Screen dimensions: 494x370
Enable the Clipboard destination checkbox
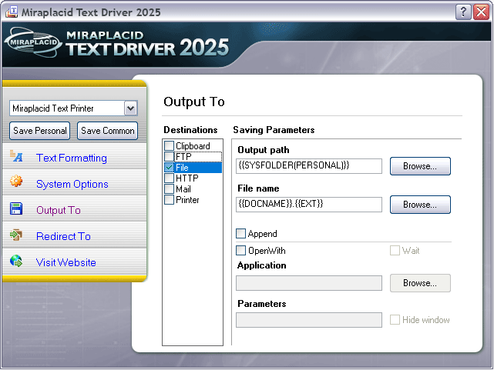pyautogui.click(x=170, y=145)
